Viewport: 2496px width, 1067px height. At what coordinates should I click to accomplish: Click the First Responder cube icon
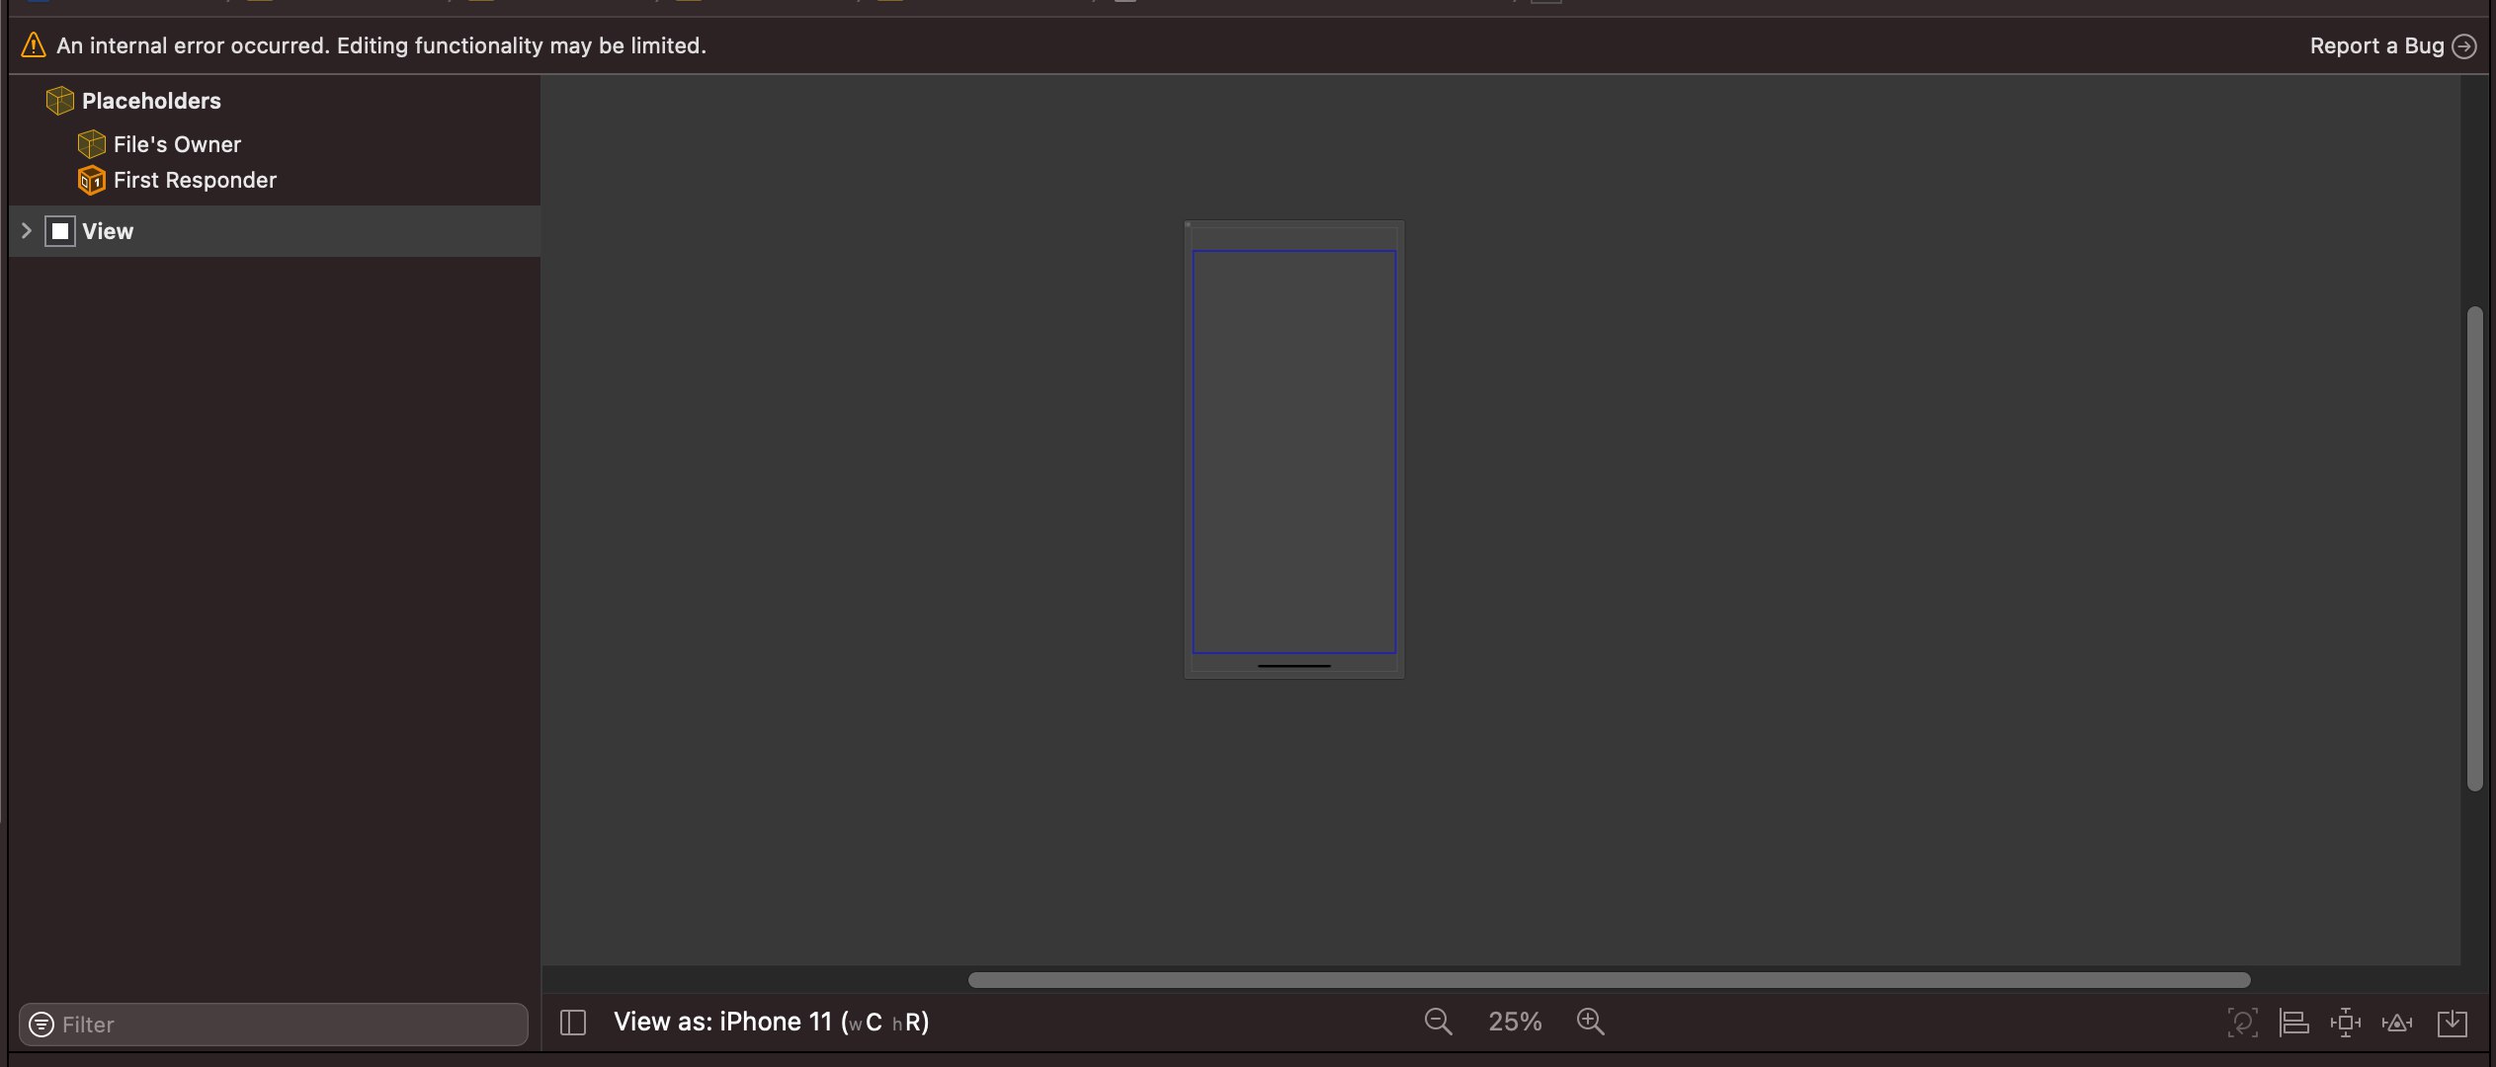92,180
